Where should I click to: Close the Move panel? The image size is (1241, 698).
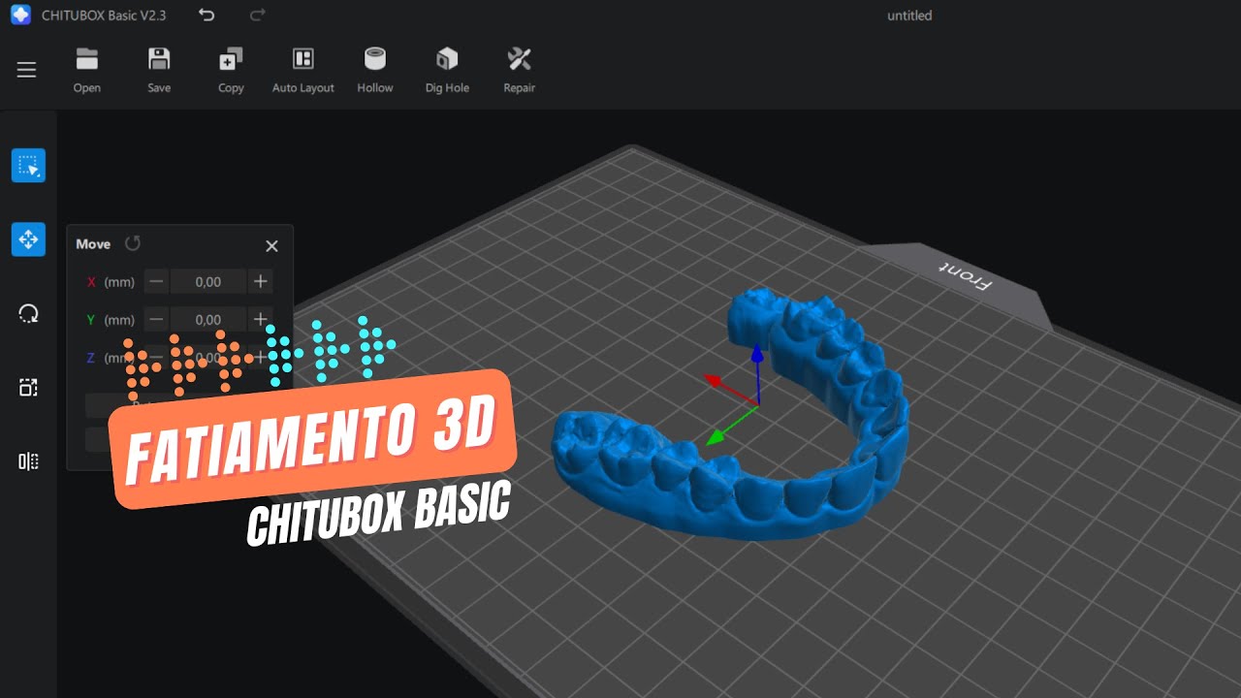[x=271, y=246]
